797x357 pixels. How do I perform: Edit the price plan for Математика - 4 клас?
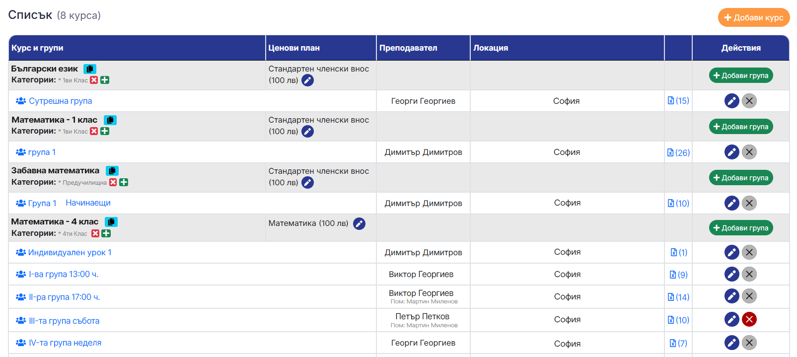pyautogui.click(x=359, y=224)
